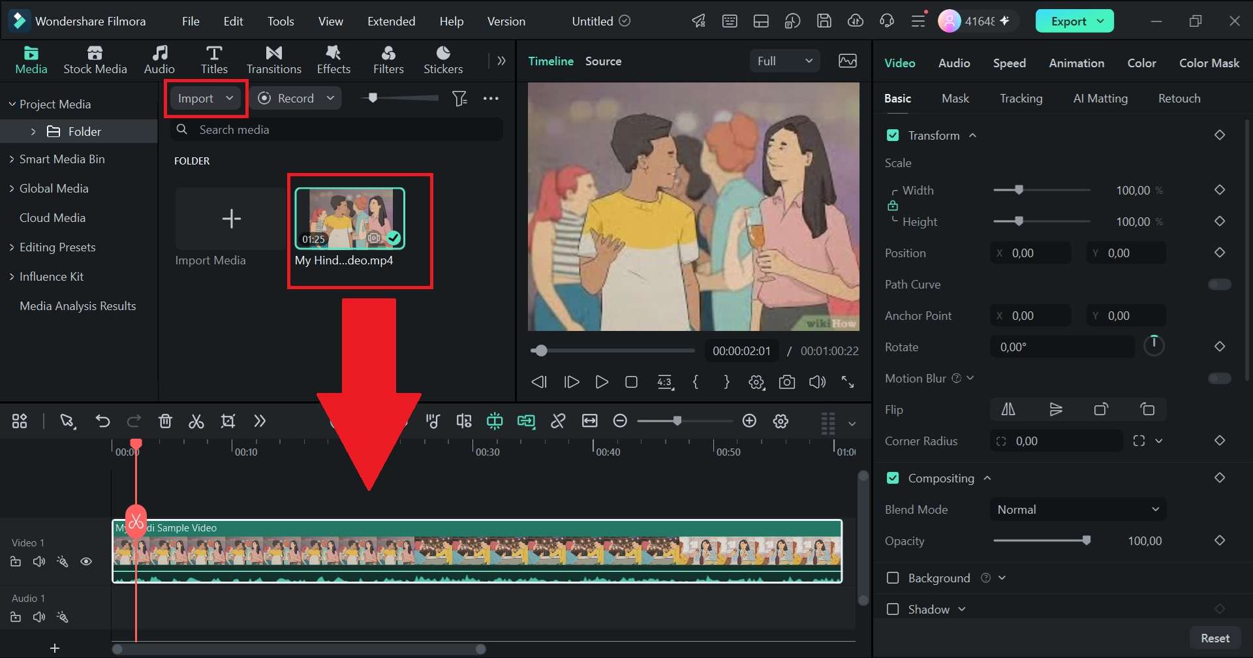Open timeline settings gear icon
1253x658 pixels.
coord(781,421)
